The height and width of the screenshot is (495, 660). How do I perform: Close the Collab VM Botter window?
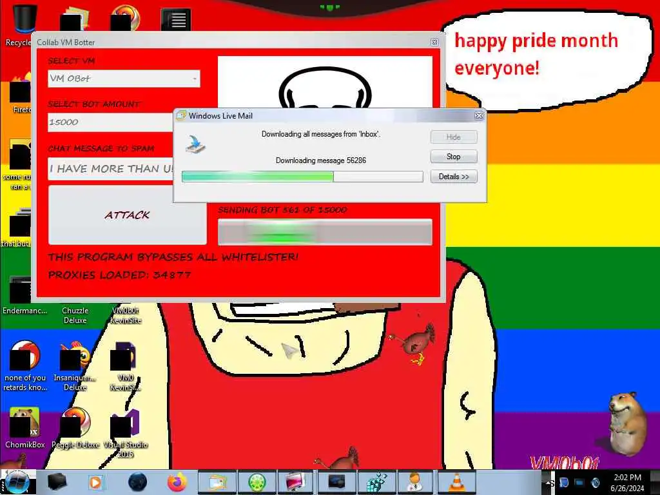(x=435, y=42)
